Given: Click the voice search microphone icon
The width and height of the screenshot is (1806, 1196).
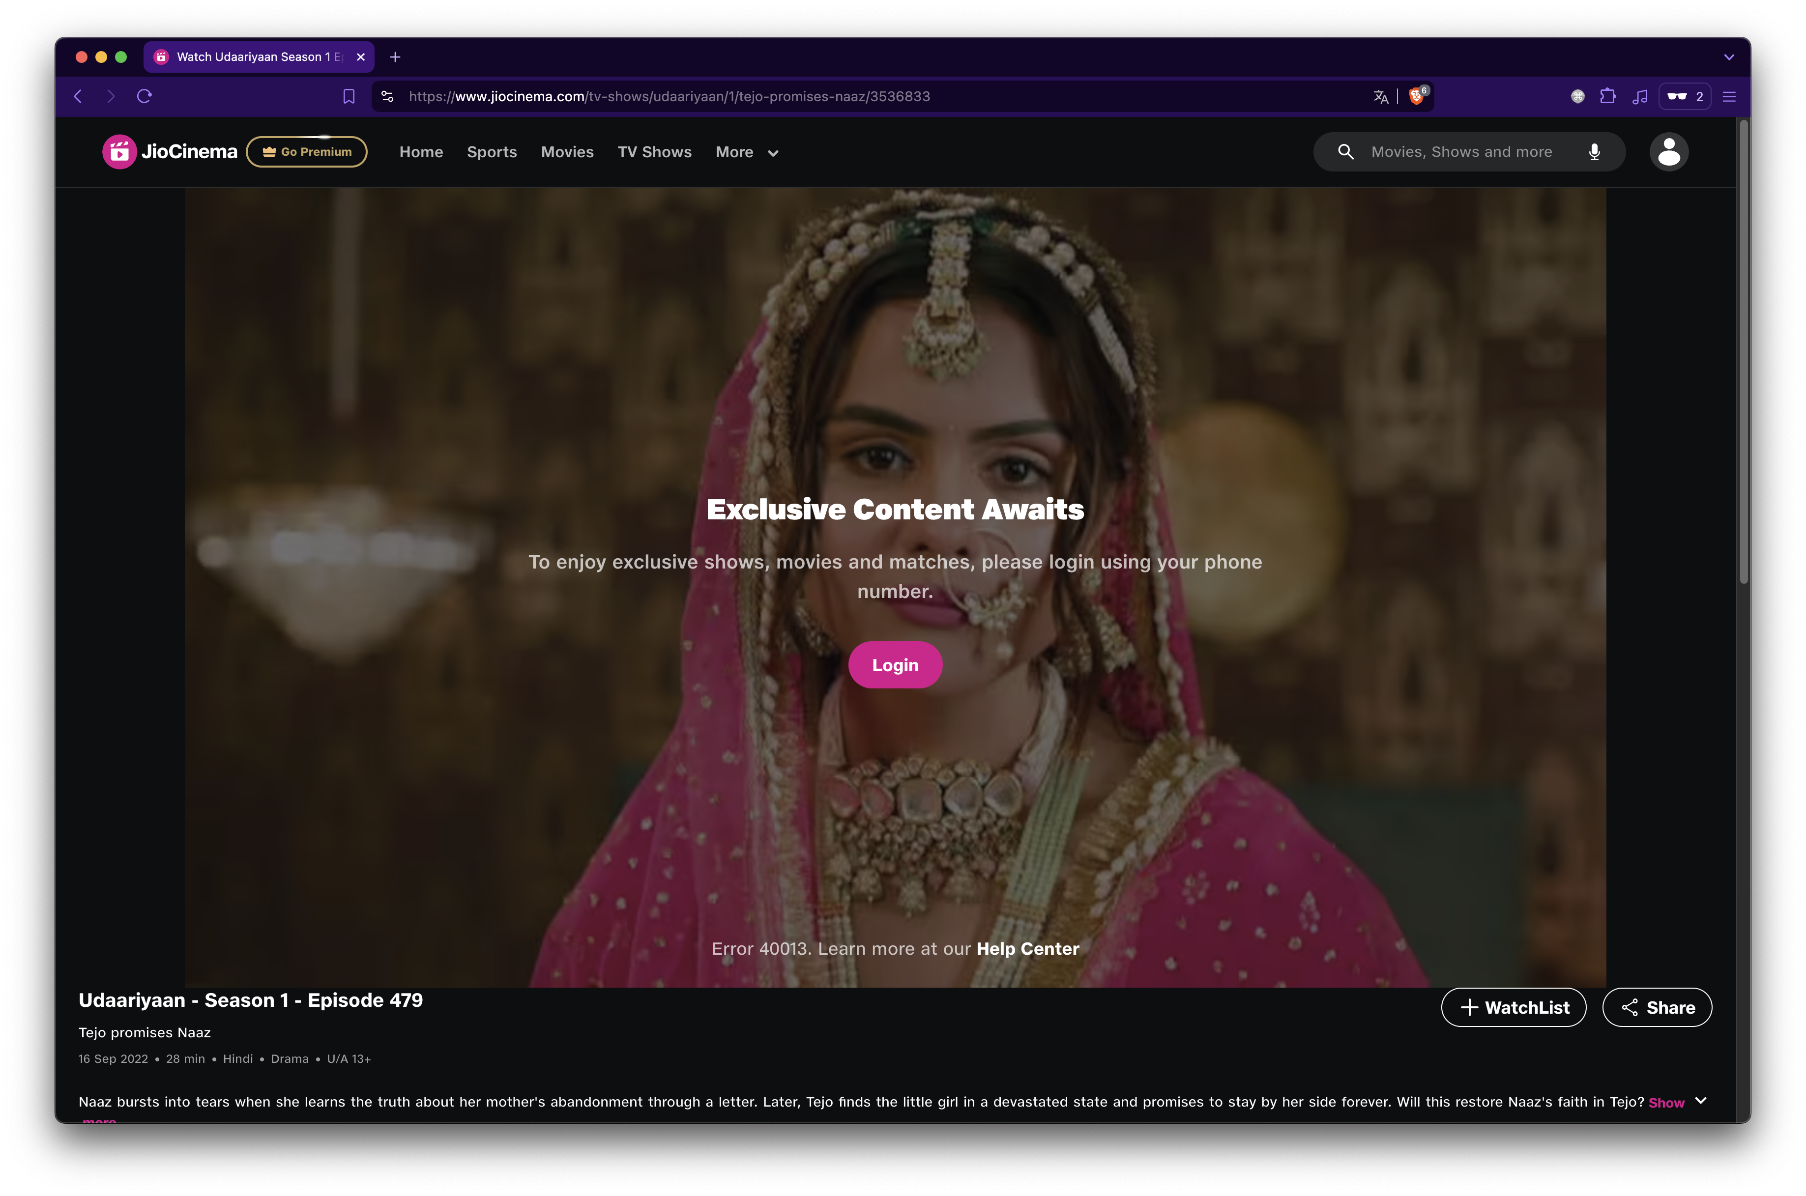Looking at the screenshot, I should [1594, 152].
